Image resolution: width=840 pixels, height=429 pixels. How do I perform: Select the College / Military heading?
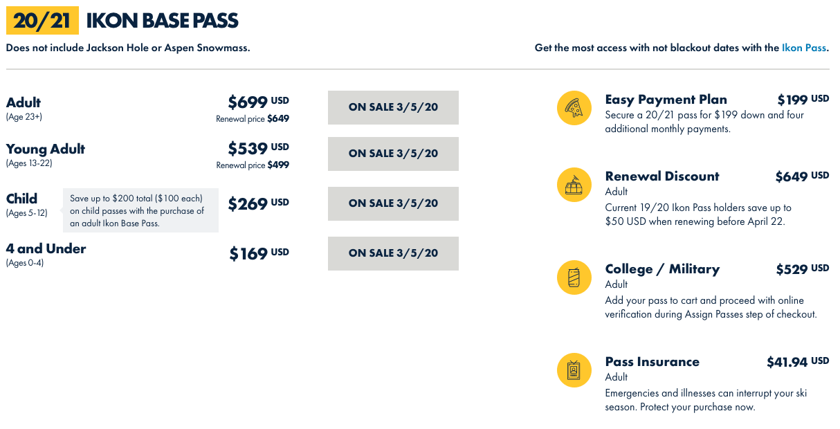(662, 269)
